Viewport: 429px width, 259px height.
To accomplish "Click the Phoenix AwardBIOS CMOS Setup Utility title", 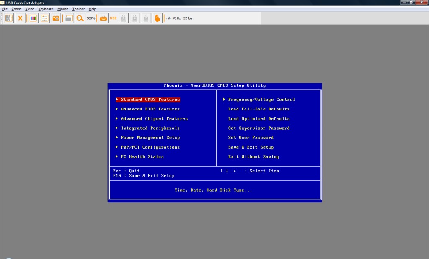I will [215, 85].
